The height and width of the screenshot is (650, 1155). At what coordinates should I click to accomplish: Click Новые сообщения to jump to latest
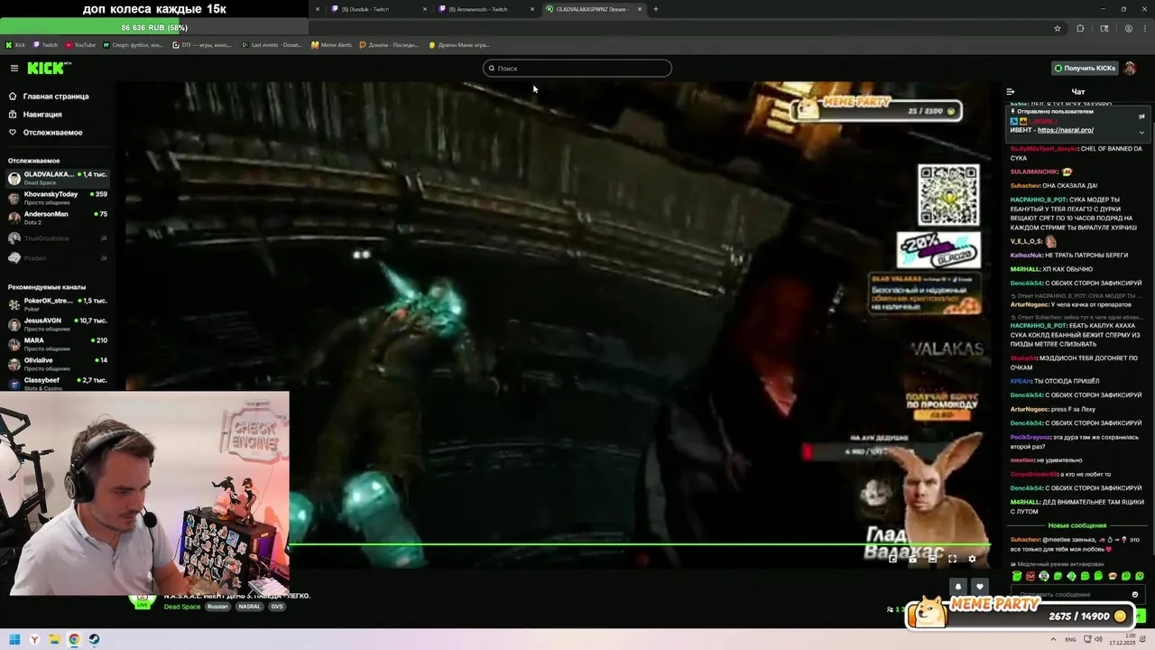1076,525
